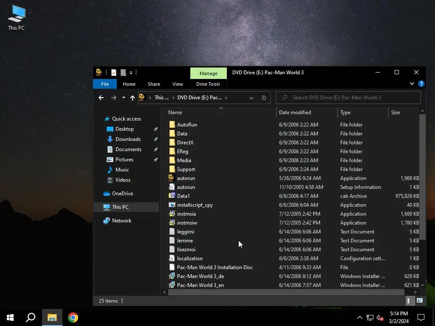Click the Search DVD Drive field
The width and height of the screenshot is (435, 326).
coord(348,98)
